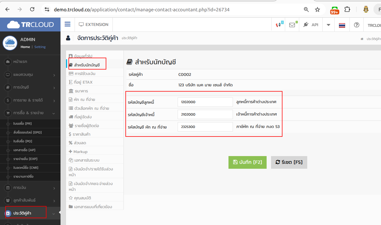
Task: Open the API plug menu
Action: (311, 25)
